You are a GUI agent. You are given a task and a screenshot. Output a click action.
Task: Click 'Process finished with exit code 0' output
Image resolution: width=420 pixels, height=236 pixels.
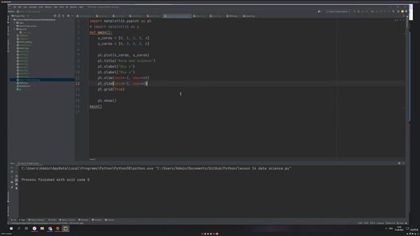click(x=55, y=180)
